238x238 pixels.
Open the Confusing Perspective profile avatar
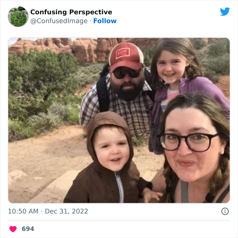coord(18,16)
